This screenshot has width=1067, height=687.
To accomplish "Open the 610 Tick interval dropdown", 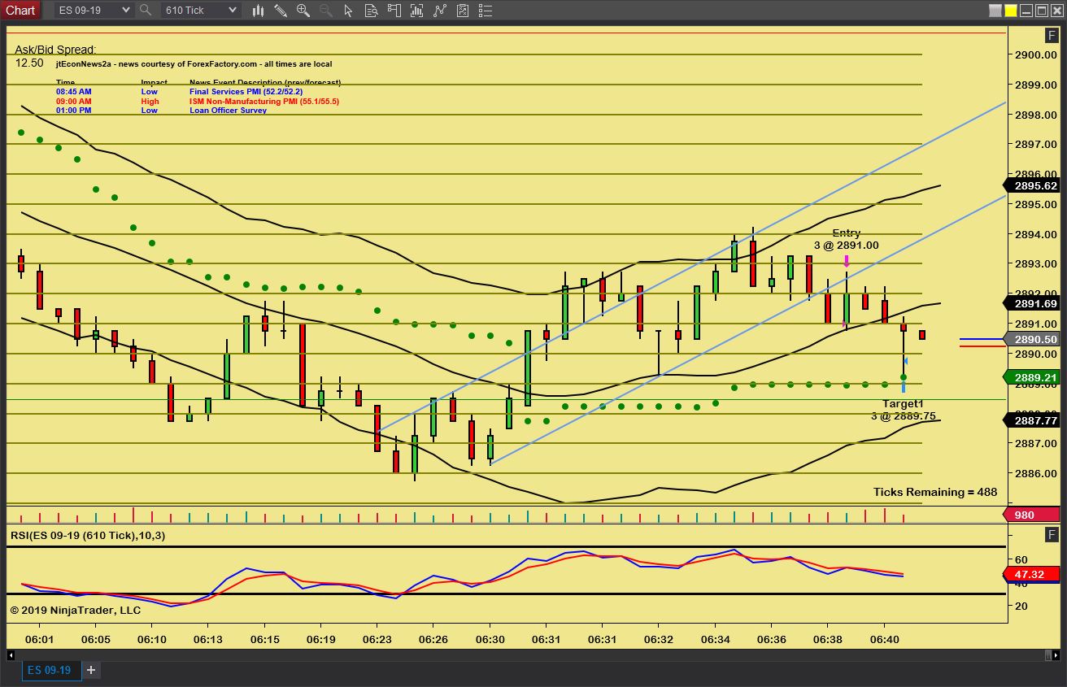I will coord(200,10).
